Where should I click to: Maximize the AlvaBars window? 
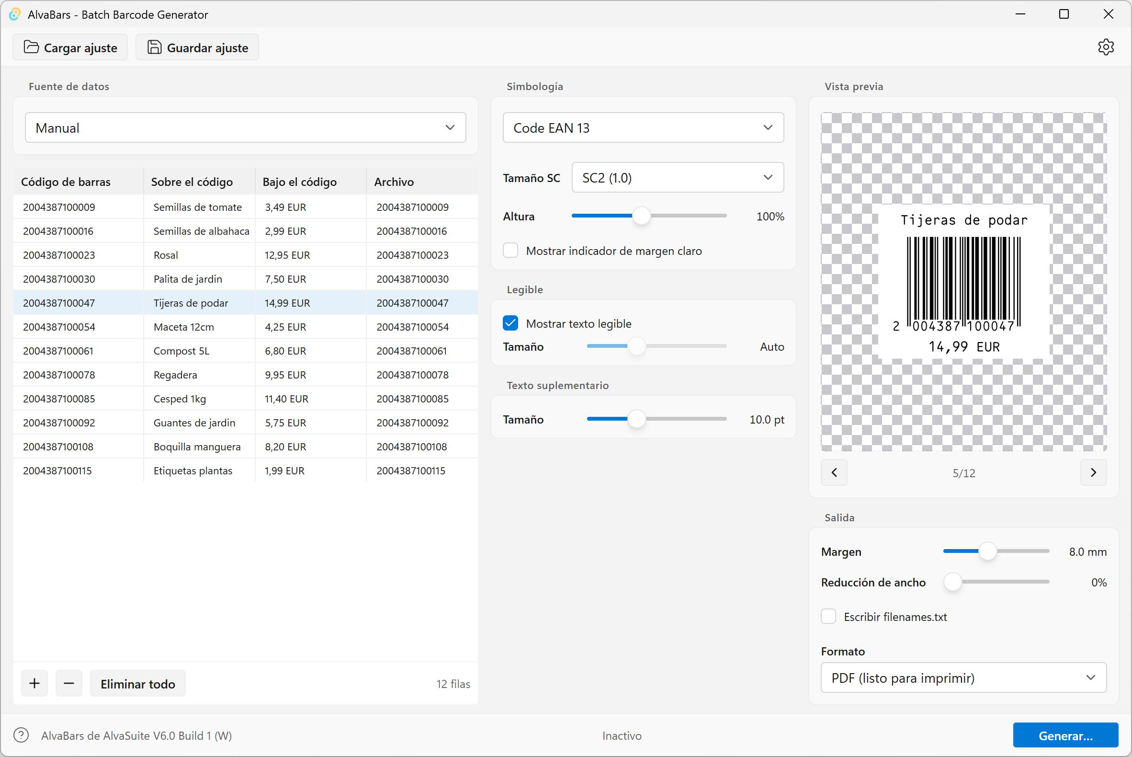coord(1064,14)
